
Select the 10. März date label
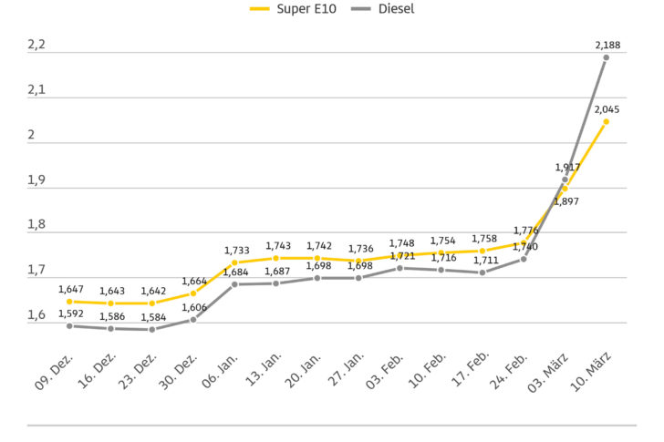click(591, 375)
